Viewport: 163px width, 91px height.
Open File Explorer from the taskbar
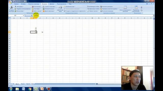[17, 89]
